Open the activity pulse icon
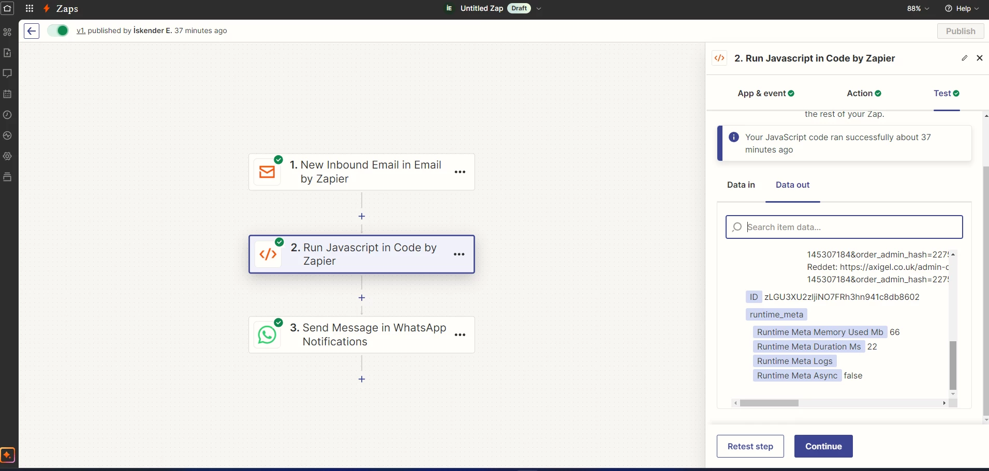 pyautogui.click(x=7, y=135)
